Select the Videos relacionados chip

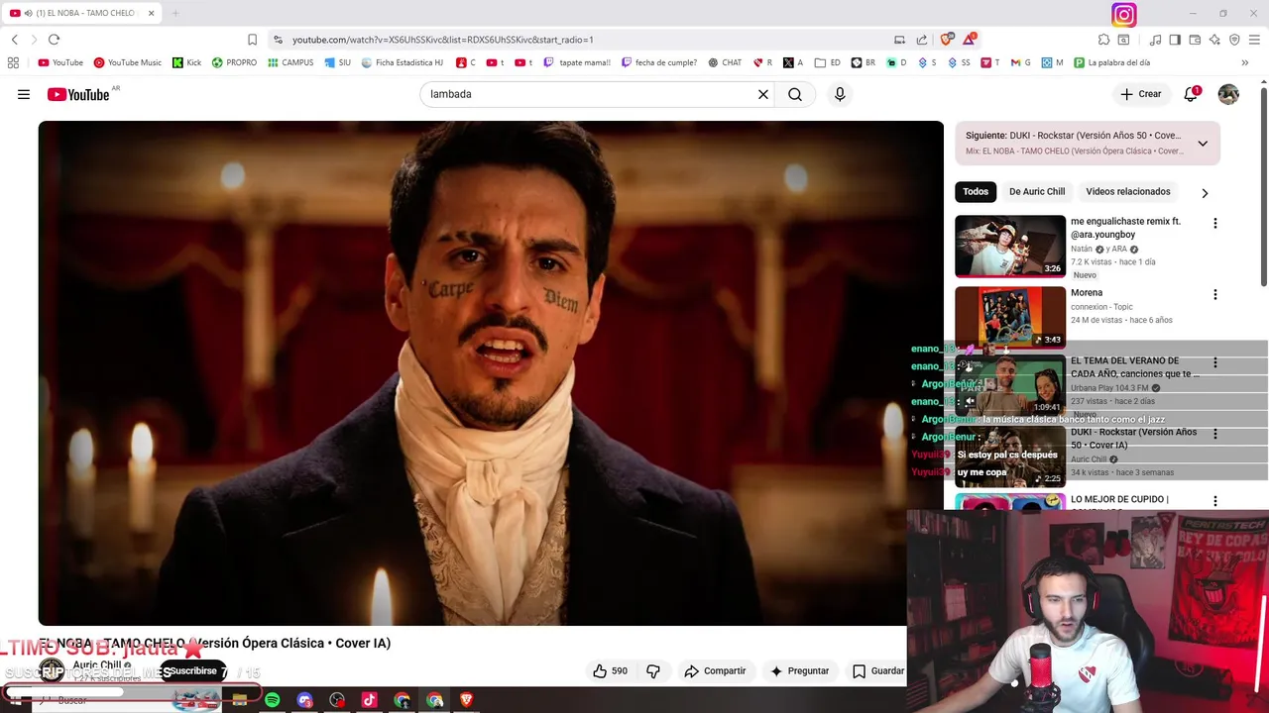[x=1128, y=192]
